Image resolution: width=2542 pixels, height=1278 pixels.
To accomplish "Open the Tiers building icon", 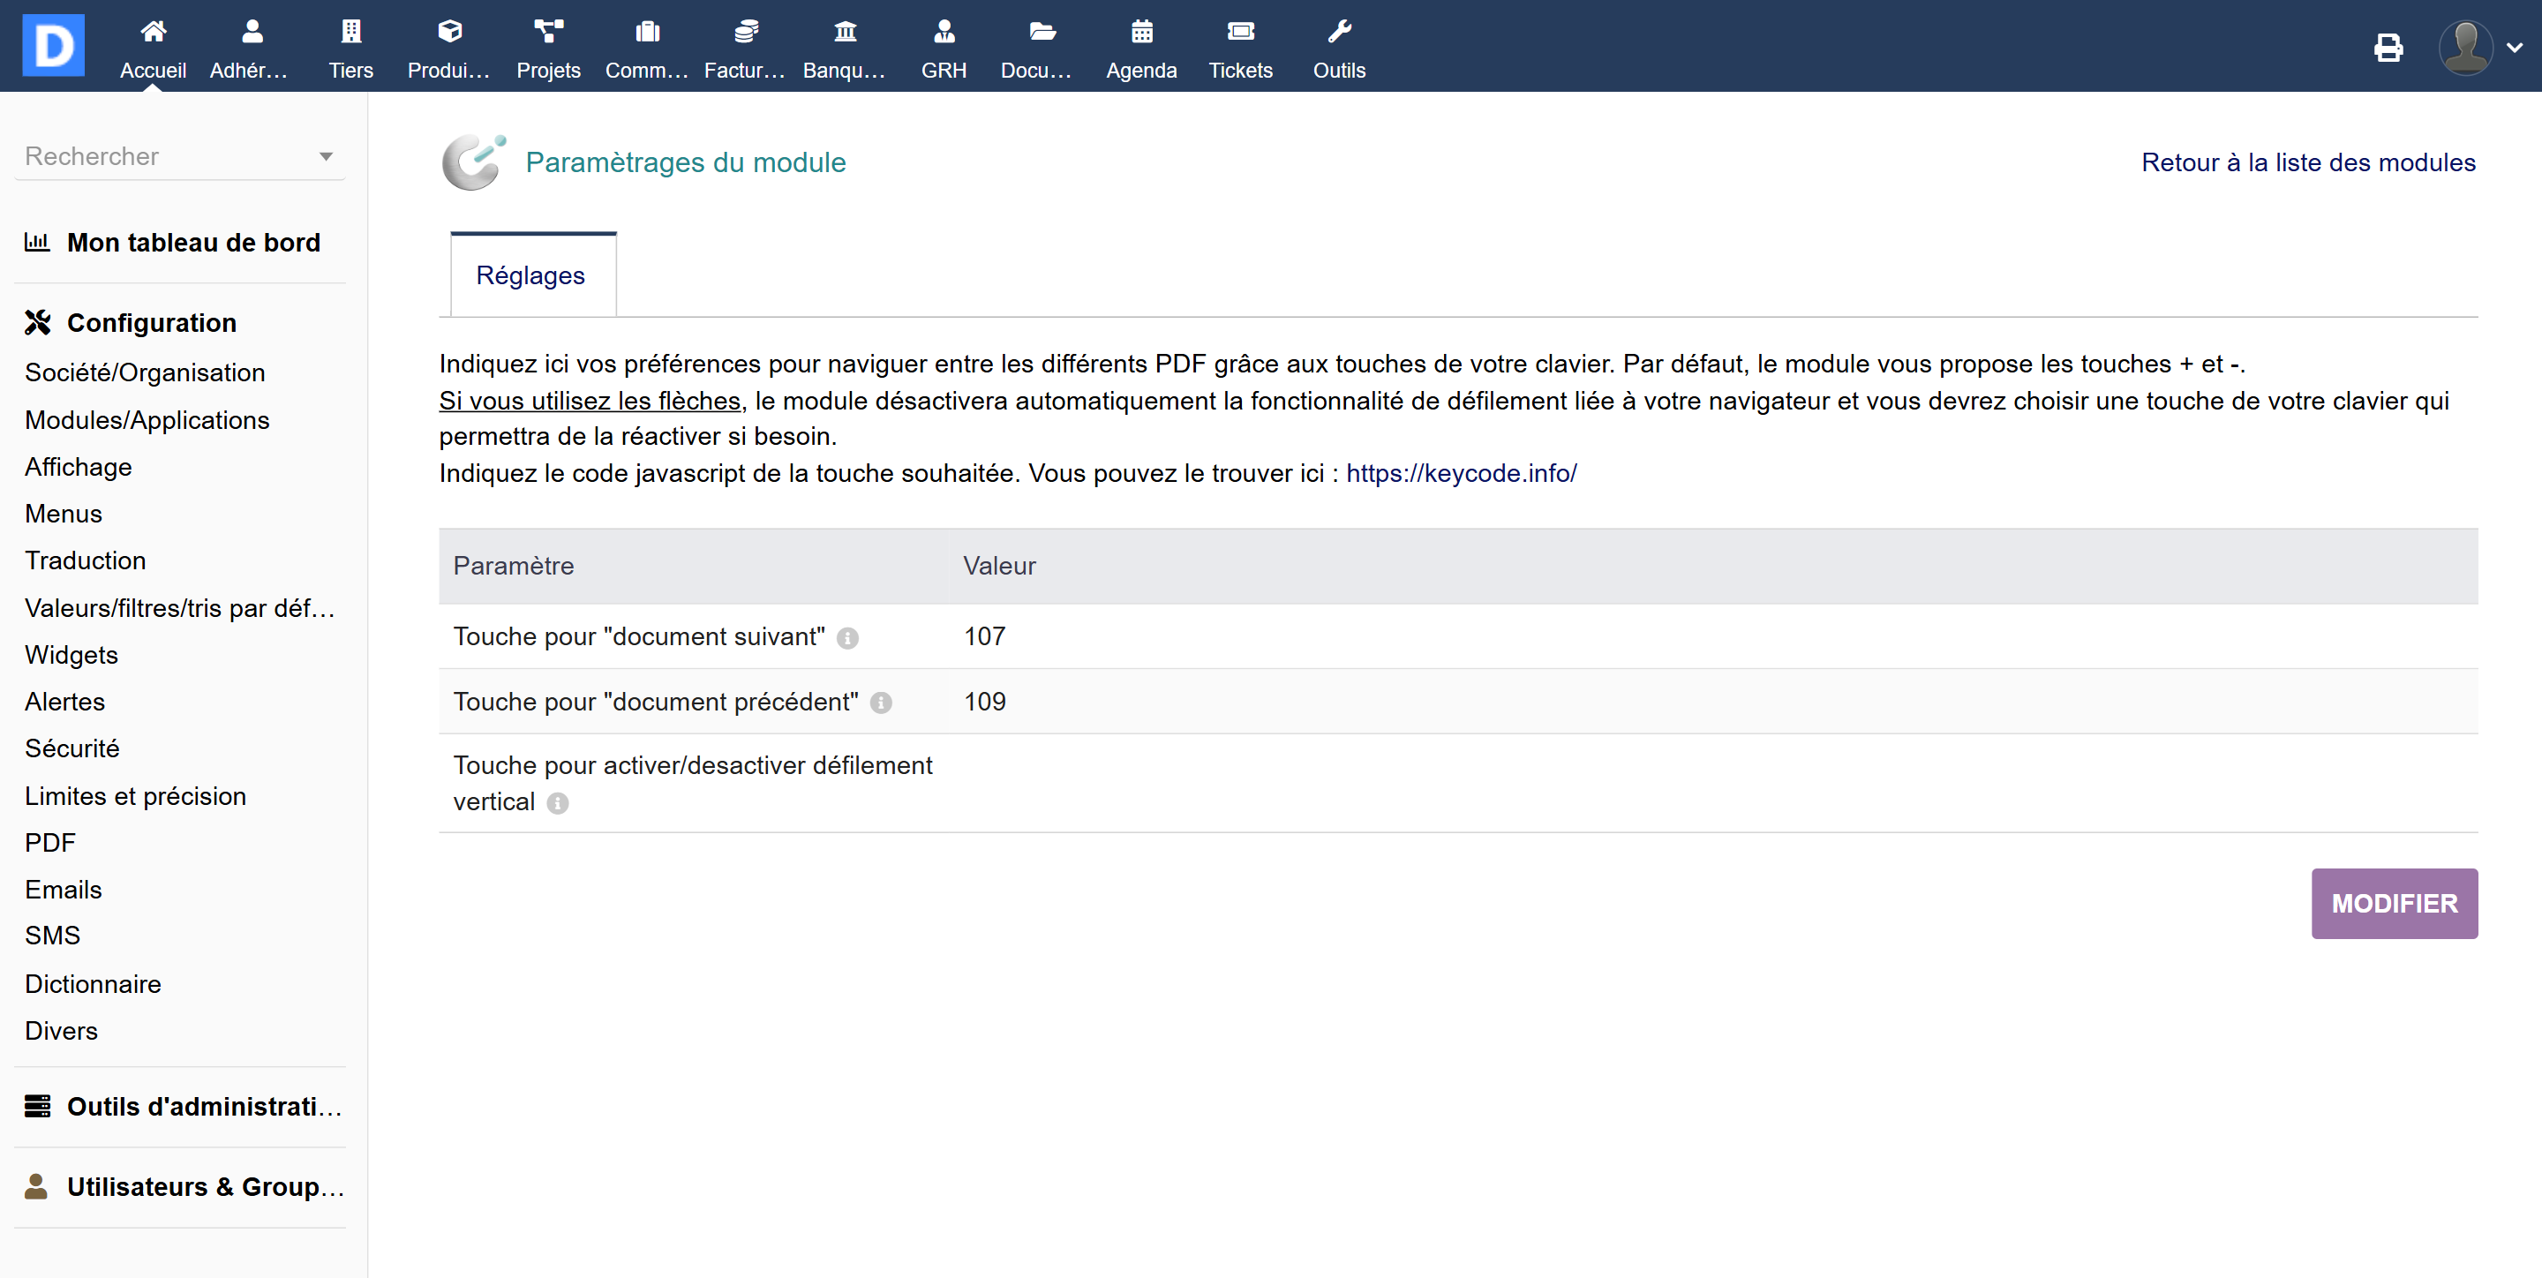I will pos(350,32).
